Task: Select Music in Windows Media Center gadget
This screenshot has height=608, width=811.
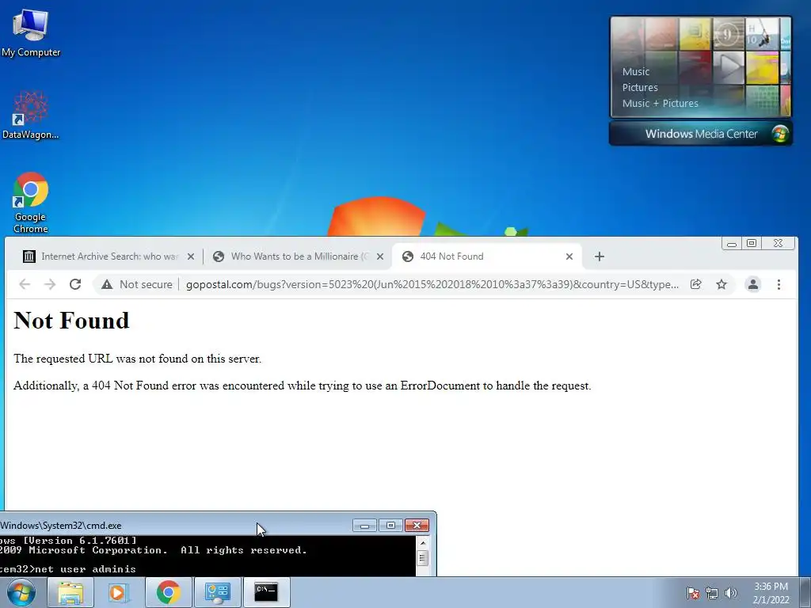Action: pyautogui.click(x=636, y=72)
